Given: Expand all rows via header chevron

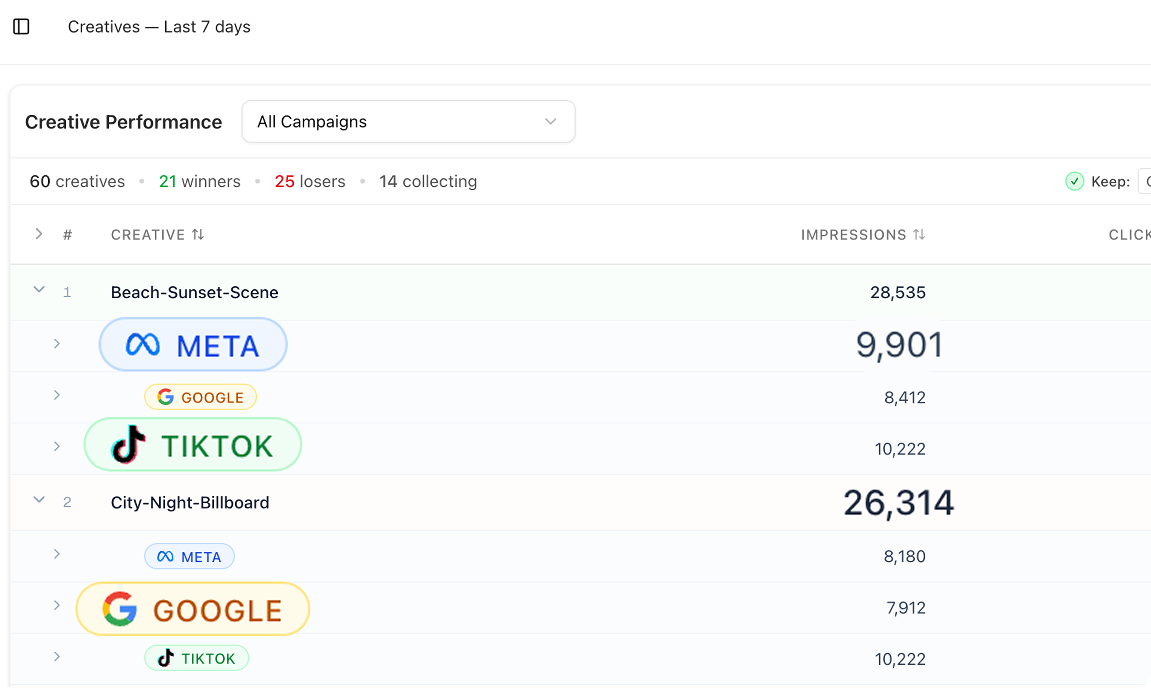Looking at the screenshot, I should point(39,234).
